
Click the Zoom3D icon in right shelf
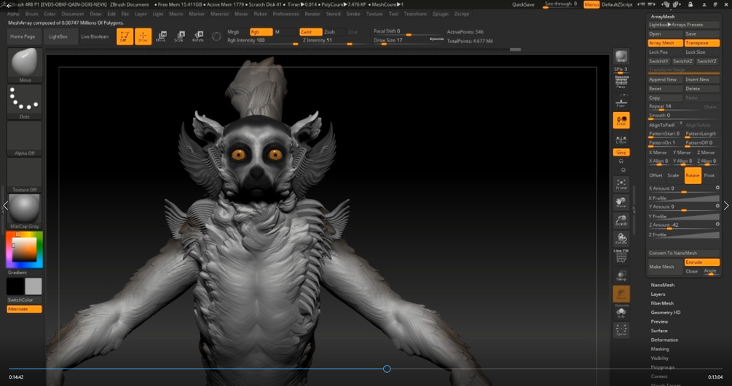point(621,220)
